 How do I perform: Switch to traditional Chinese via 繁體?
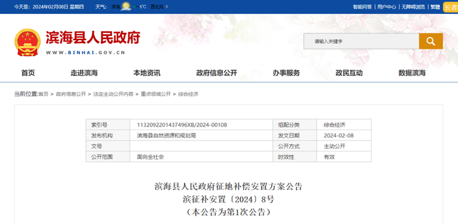pos(435,7)
